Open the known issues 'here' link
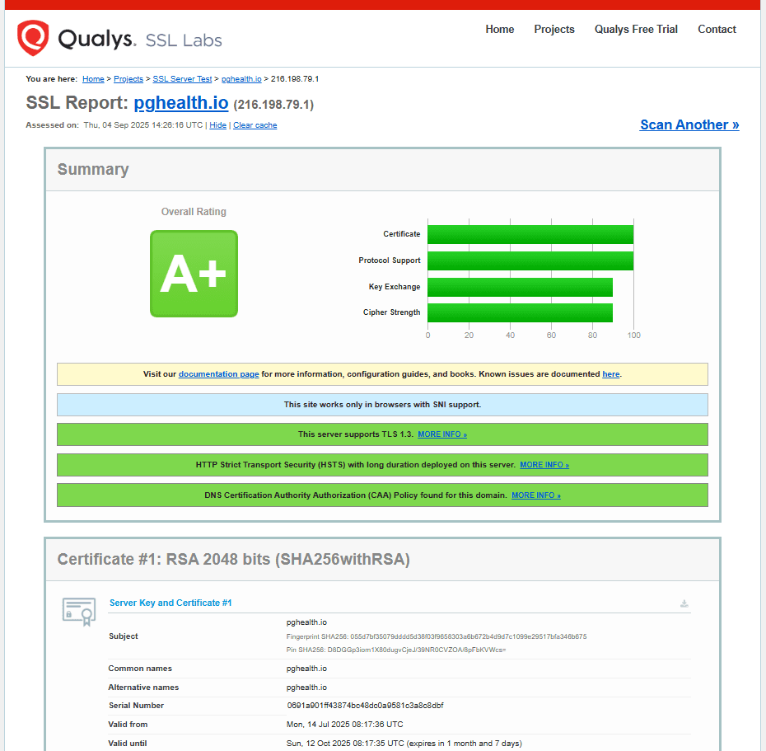Screen dimensions: 766x751 click(610, 374)
